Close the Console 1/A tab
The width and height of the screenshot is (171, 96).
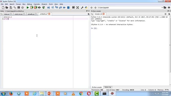(103, 14)
